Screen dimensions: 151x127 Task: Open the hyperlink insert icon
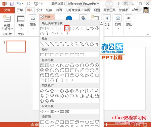(x=83, y=18)
